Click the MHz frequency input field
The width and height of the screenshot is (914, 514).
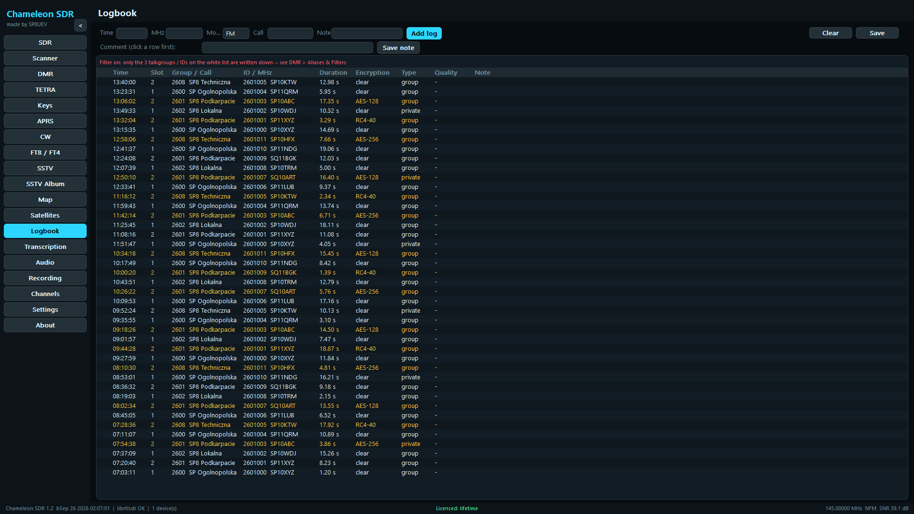pos(184,33)
